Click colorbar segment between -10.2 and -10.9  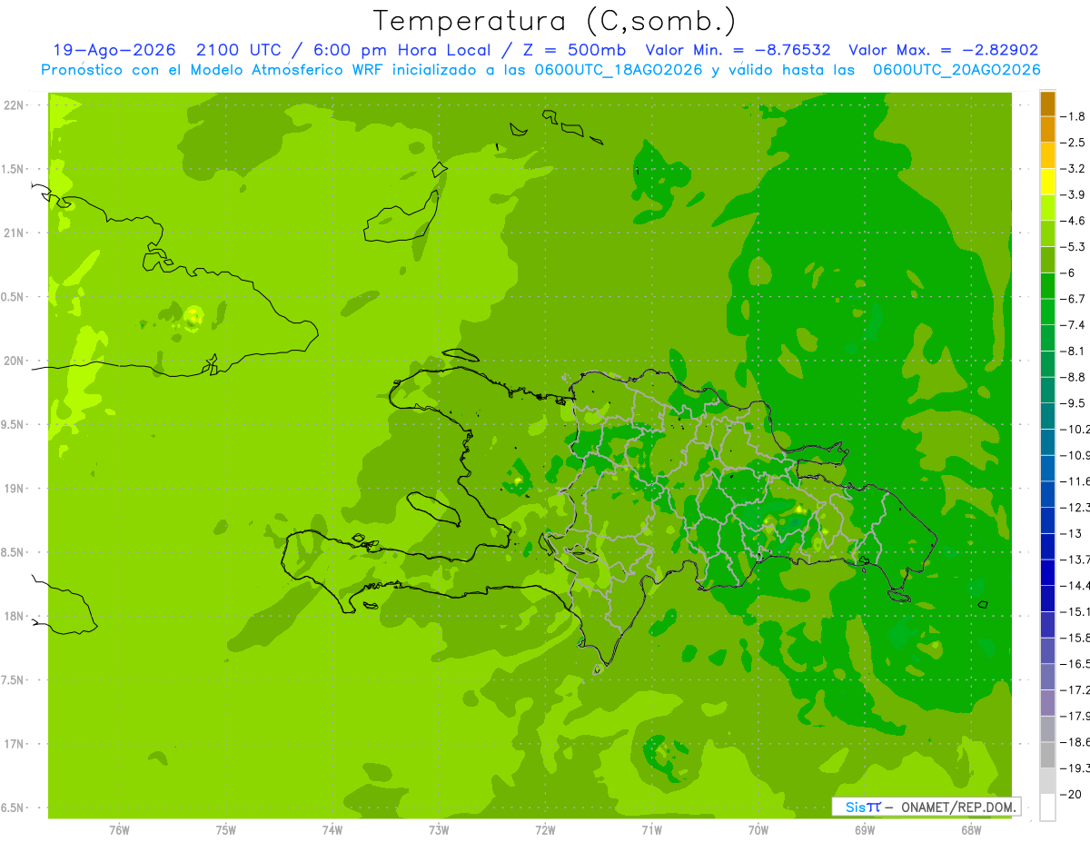pyautogui.click(x=1047, y=441)
